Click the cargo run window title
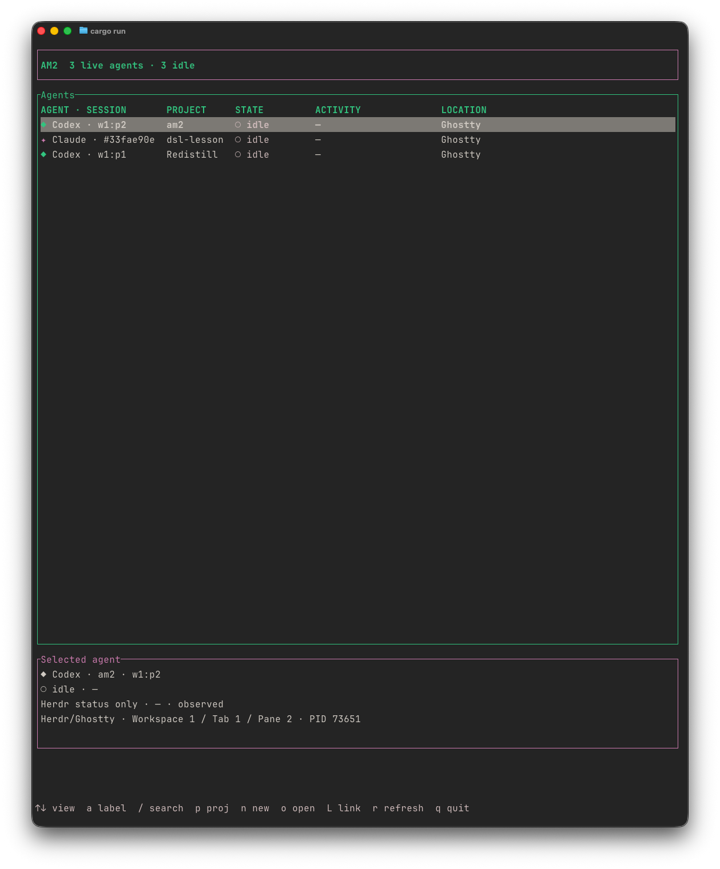720x869 pixels. (x=108, y=31)
